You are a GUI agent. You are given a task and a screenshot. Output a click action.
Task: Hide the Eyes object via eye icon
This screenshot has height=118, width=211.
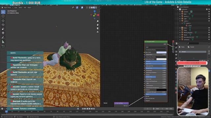[209, 14]
